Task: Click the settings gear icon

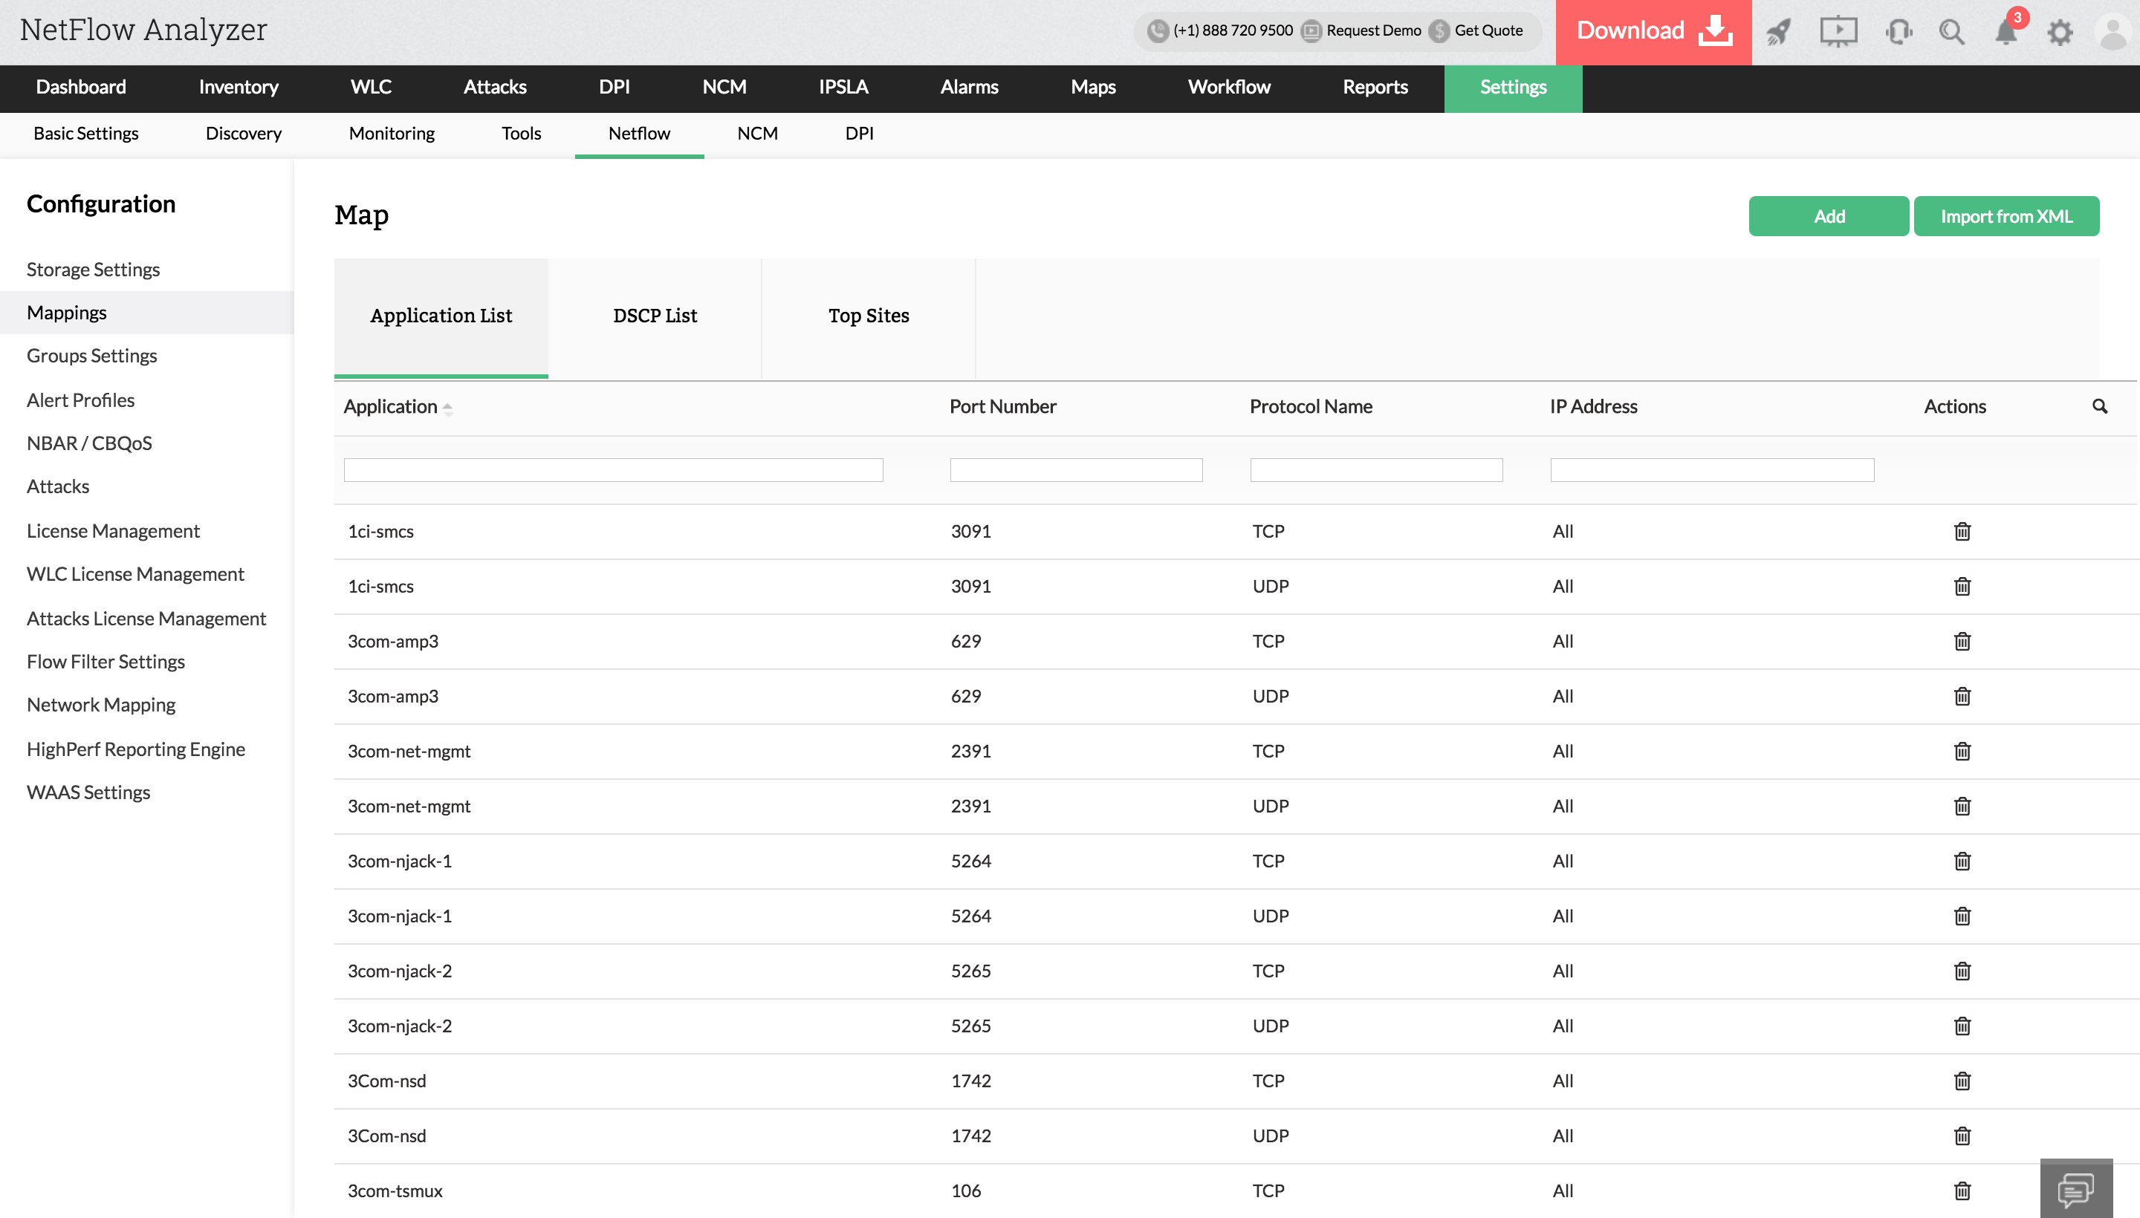Action: (x=2060, y=32)
